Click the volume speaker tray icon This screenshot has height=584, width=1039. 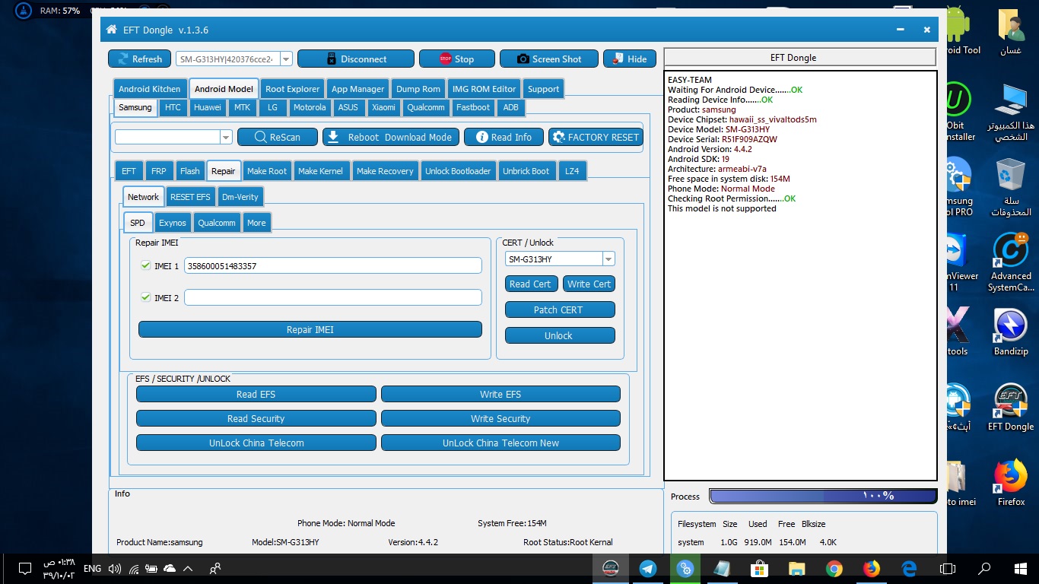tap(115, 568)
